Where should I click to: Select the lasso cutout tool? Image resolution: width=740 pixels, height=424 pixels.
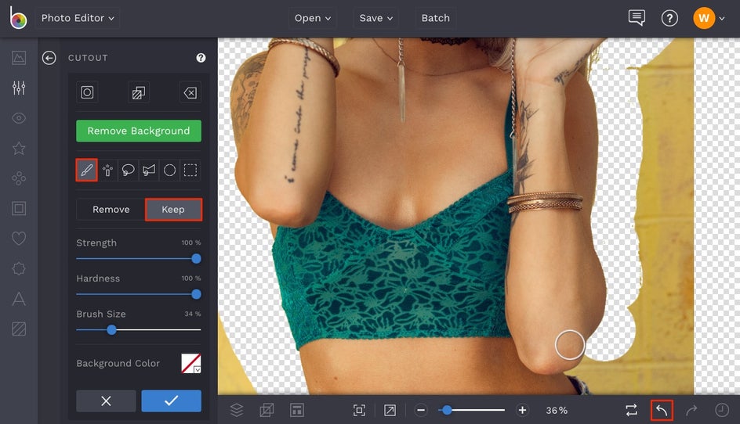click(x=128, y=170)
